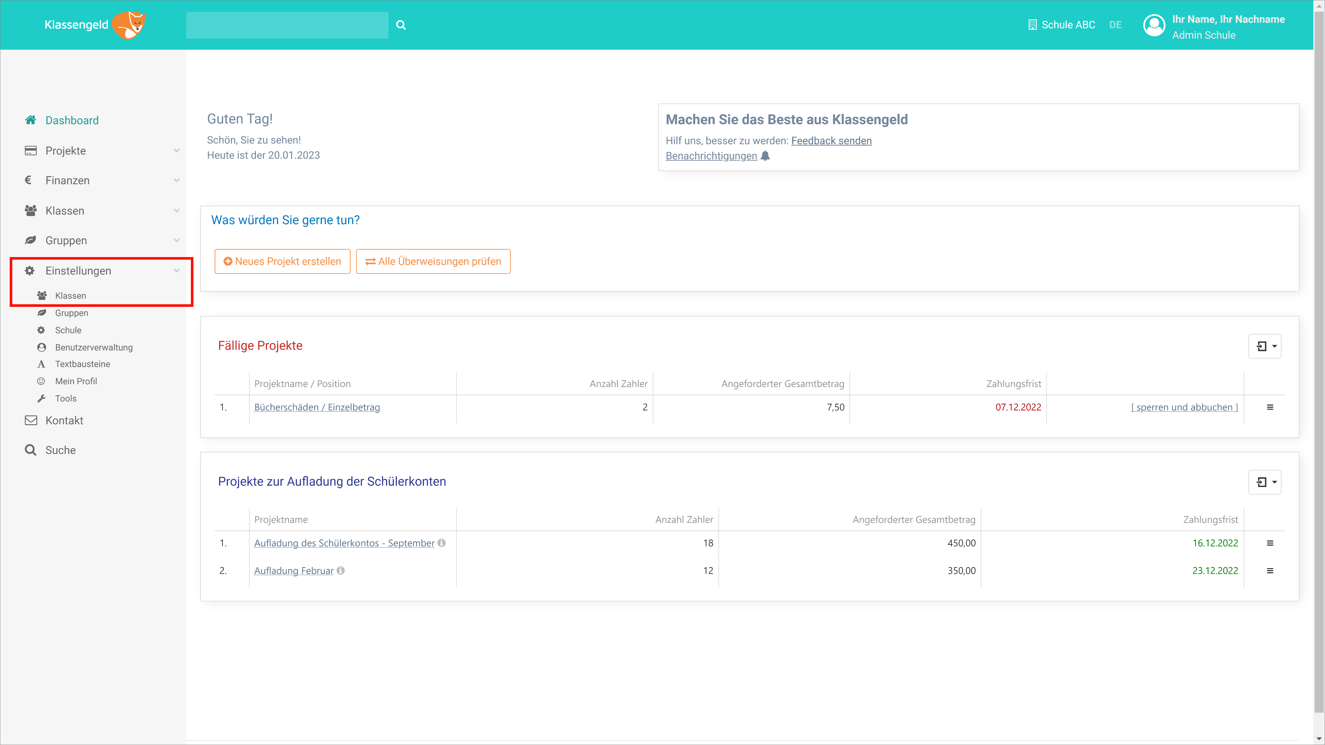Click the Klassen people icon in main menu
The width and height of the screenshot is (1325, 745).
pyautogui.click(x=30, y=210)
